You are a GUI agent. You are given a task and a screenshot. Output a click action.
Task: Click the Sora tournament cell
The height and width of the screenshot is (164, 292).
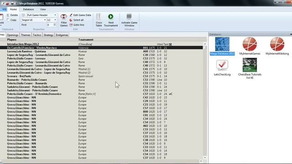81,58
